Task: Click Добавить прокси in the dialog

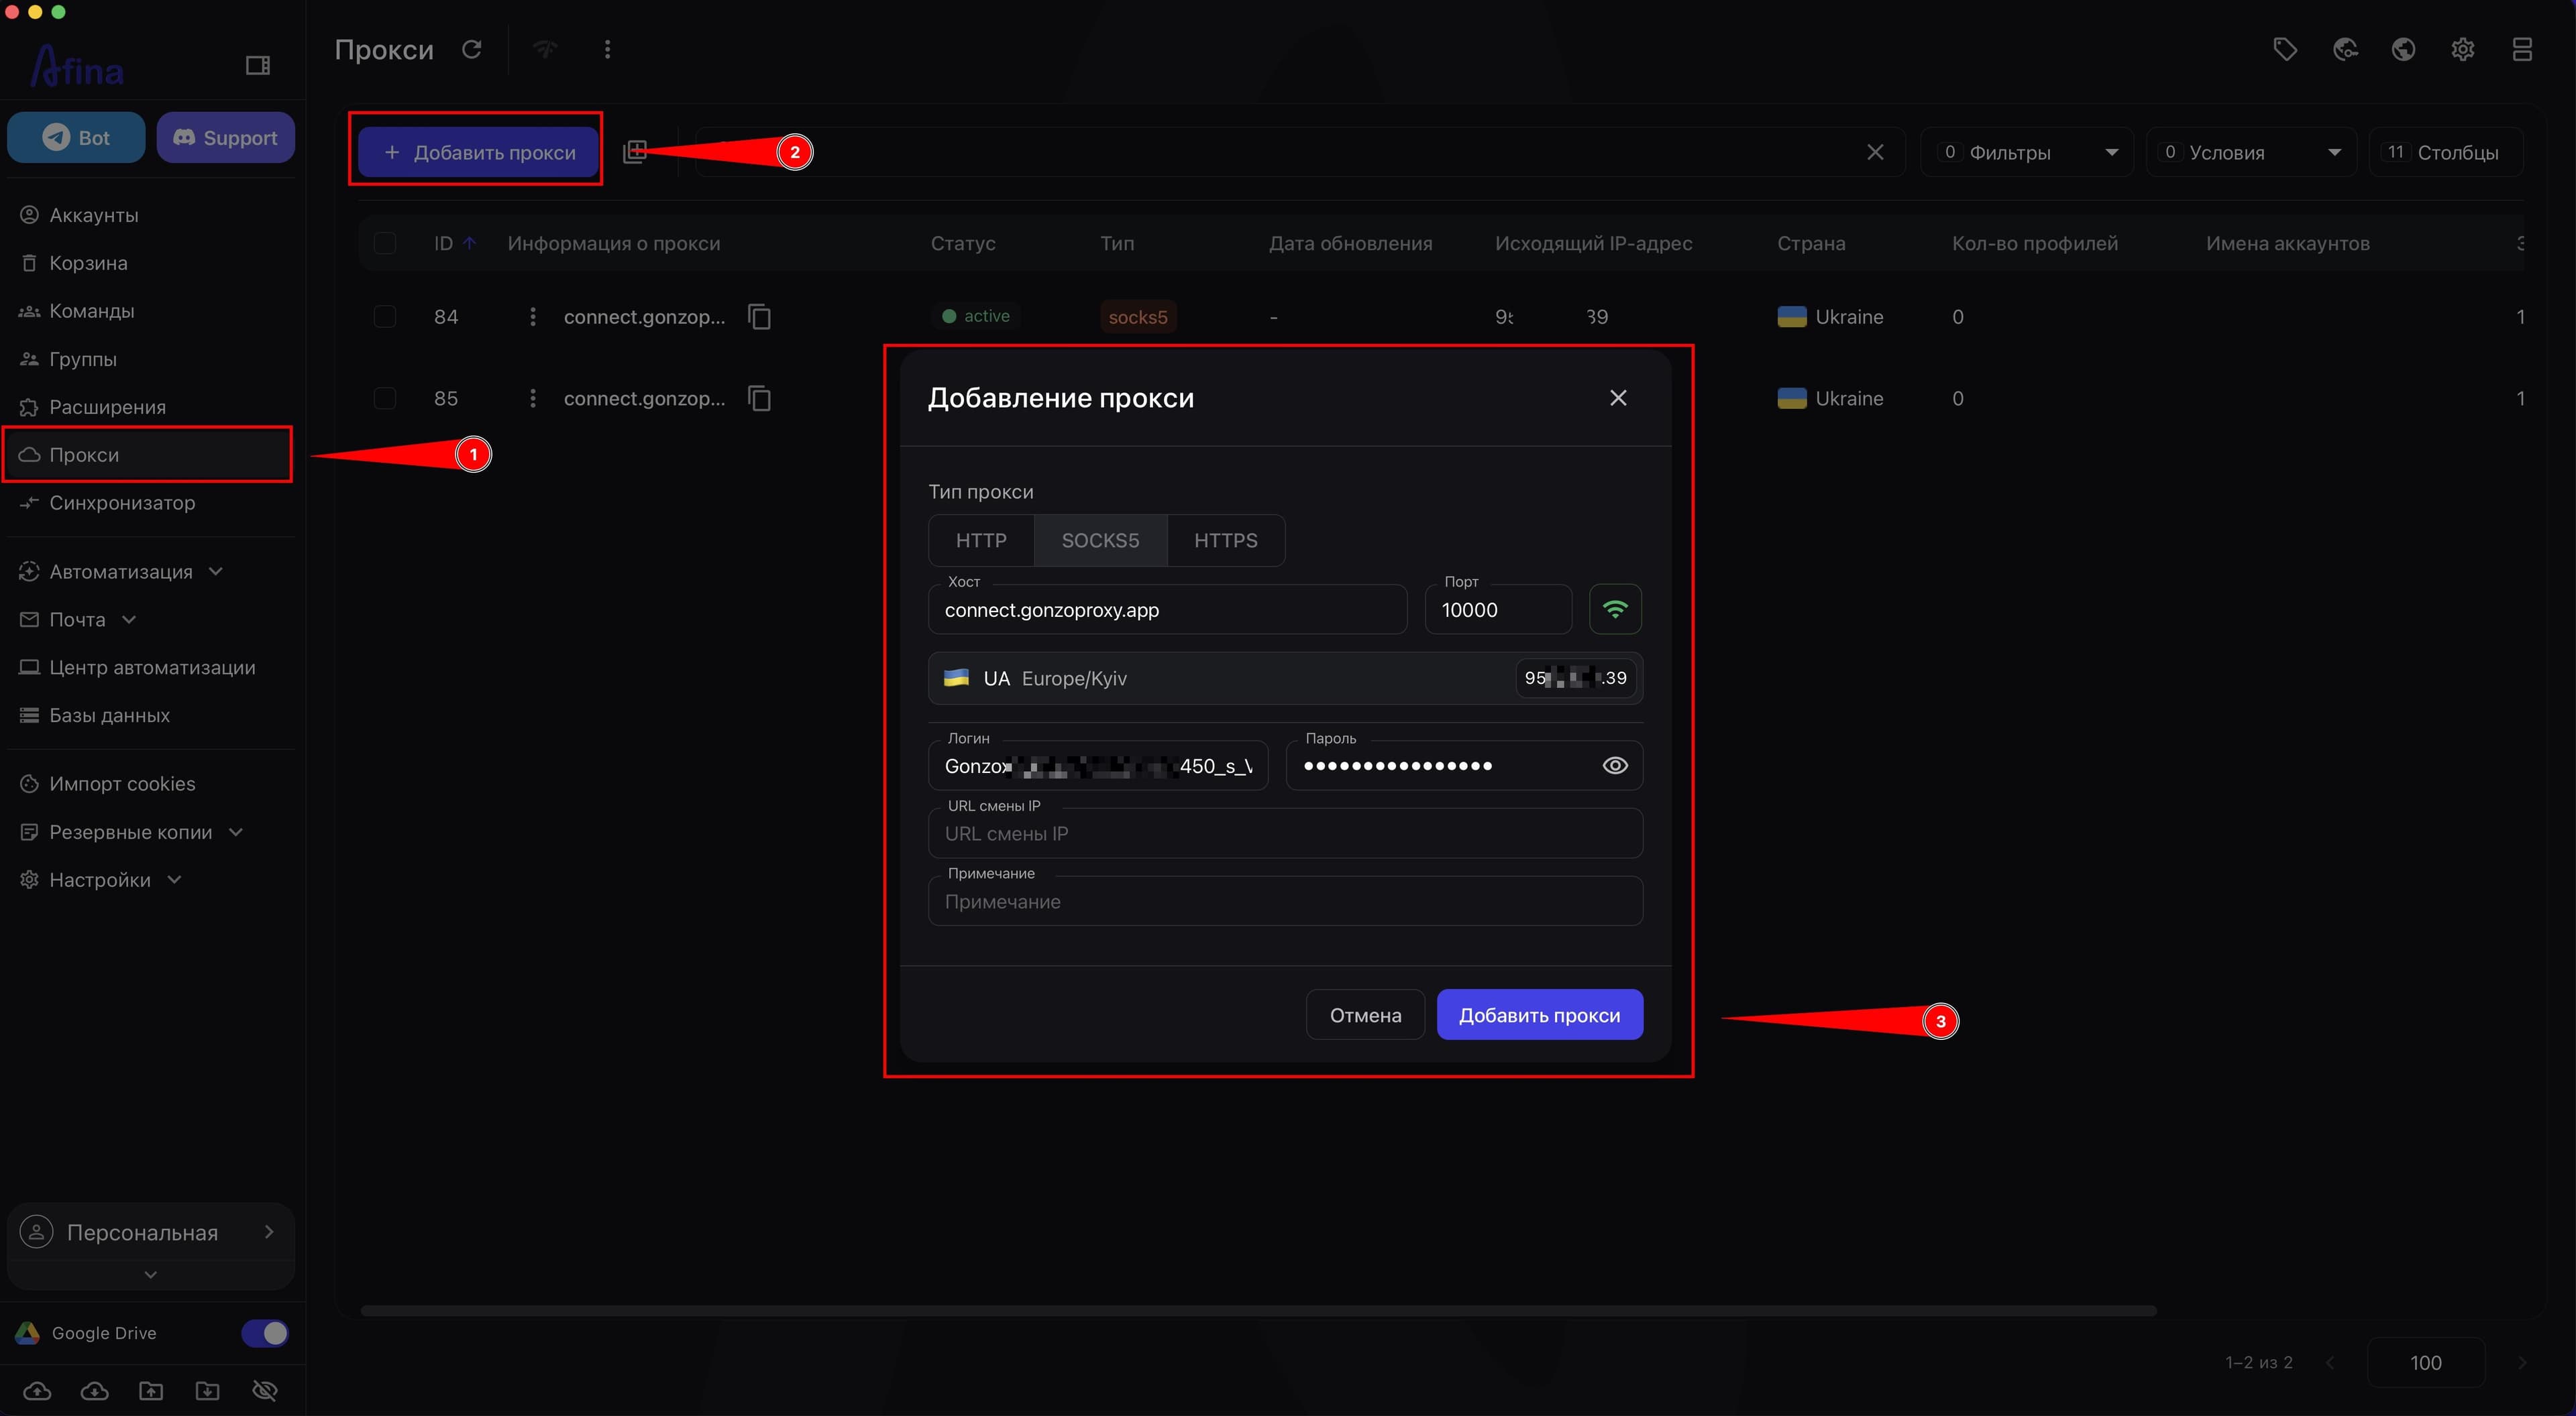Action: (1539, 1015)
